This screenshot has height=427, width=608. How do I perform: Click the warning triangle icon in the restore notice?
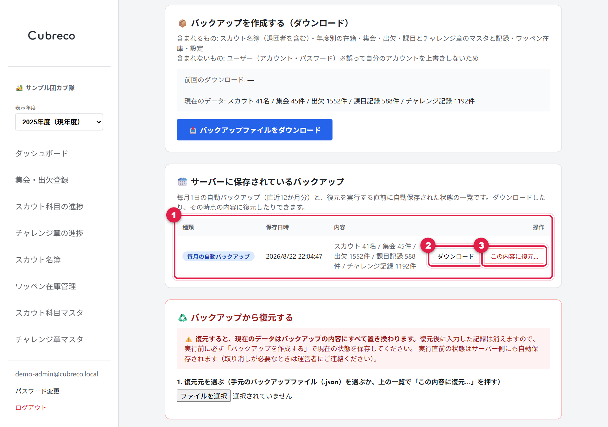tap(189, 339)
